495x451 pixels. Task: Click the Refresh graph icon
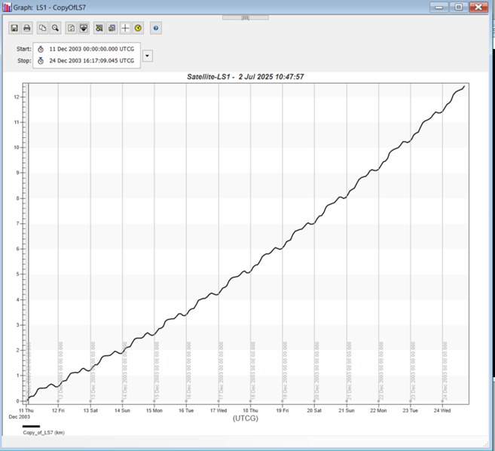point(71,28)
